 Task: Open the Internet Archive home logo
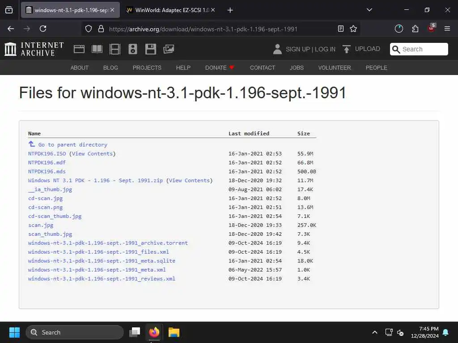click(x=34, y=49)
